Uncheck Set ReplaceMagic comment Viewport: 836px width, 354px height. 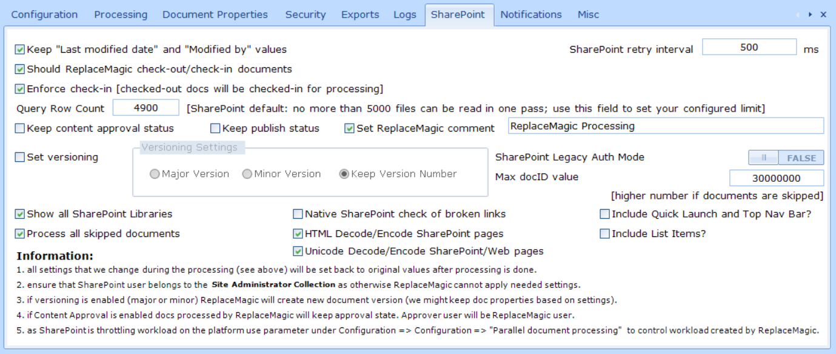coord(349,129)
